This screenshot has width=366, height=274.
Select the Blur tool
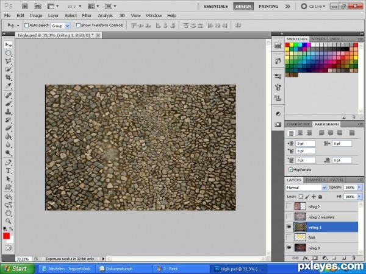tap(8, 144)
